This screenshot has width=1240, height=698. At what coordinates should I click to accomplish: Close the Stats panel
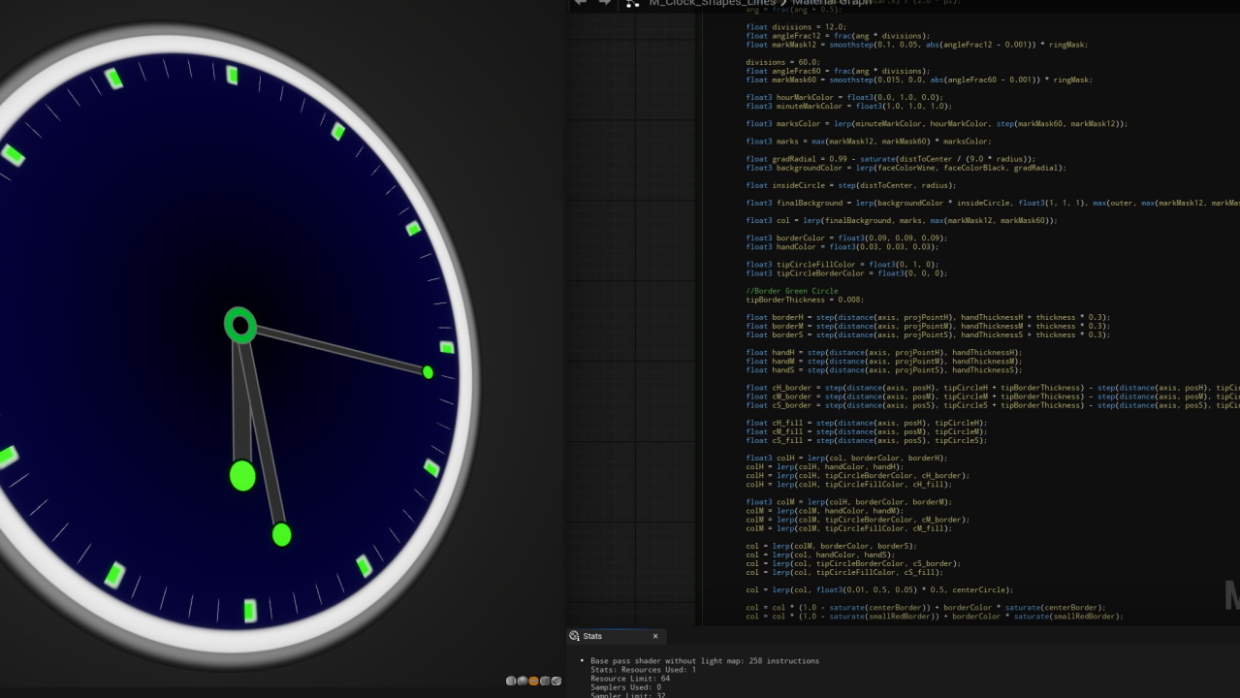654,636
